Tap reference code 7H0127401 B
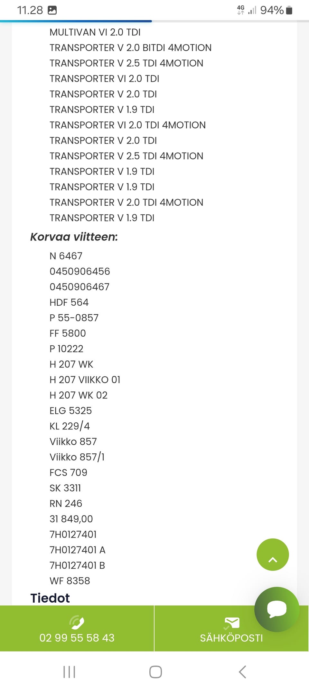This screenshot has width=309, height=690. pyautogui.click(x=77, y=565)
